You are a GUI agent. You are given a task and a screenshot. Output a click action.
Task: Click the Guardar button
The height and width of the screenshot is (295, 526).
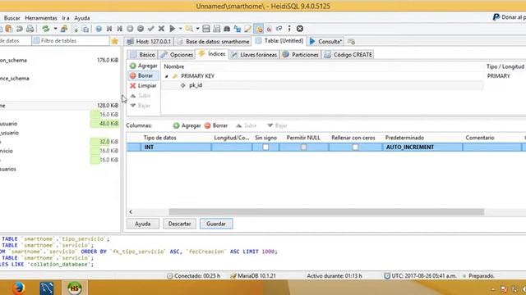coord(216,224)
